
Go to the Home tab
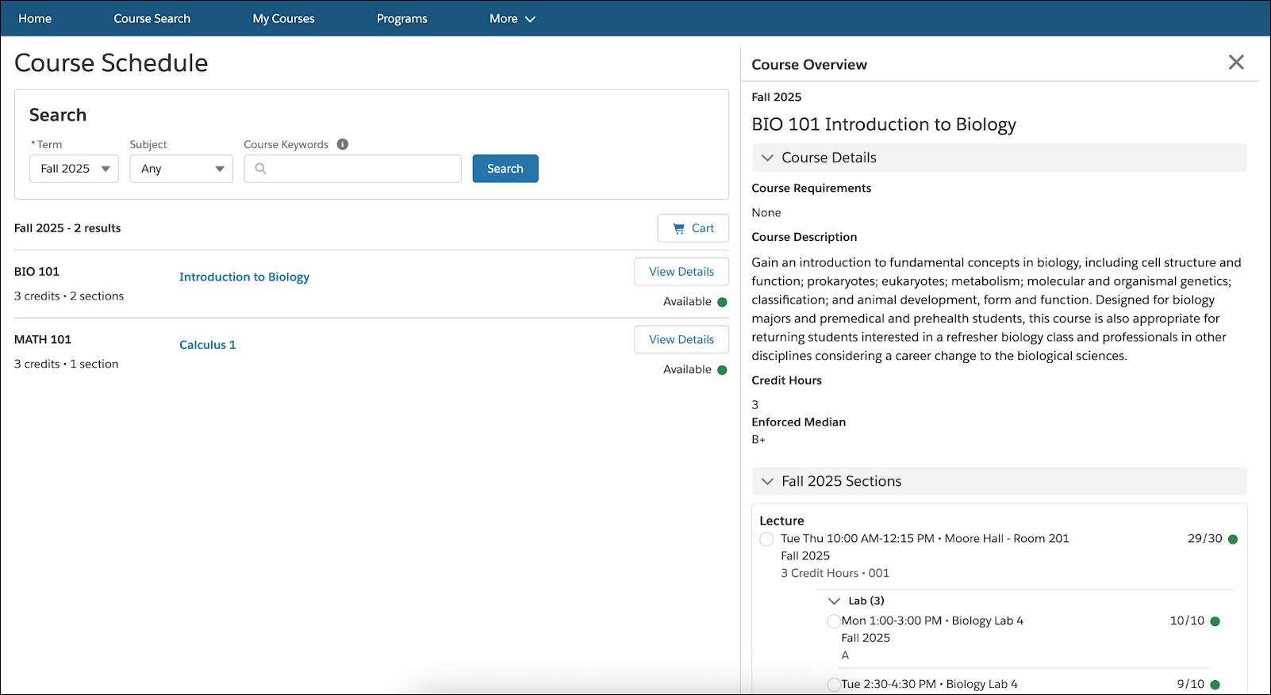pos(35,19)
